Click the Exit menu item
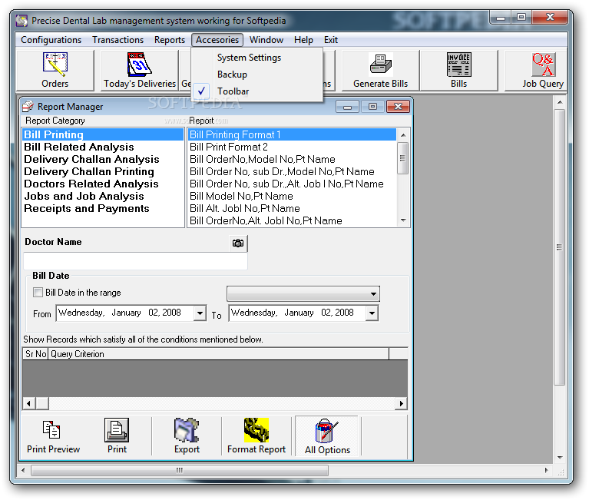589x500 pixels. [331, 40]
